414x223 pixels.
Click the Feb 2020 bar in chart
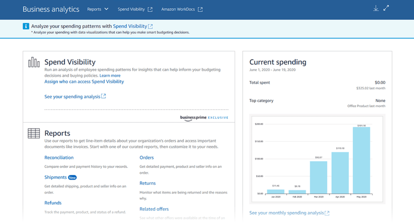(x=298, y=192)
